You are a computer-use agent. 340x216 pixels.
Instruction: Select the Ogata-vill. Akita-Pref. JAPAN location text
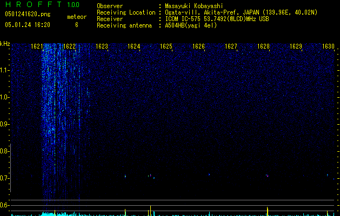tap(241, 12)
